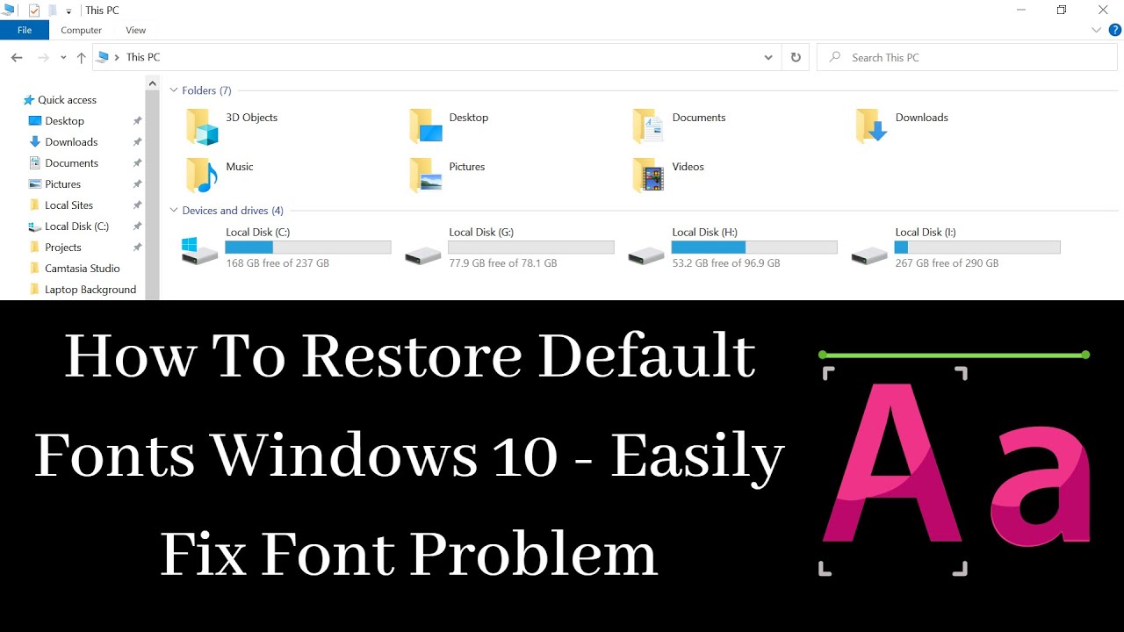Open the View ribbon tab
Image resolution: width=1124 pixels, height=632 pixels.
136,30
